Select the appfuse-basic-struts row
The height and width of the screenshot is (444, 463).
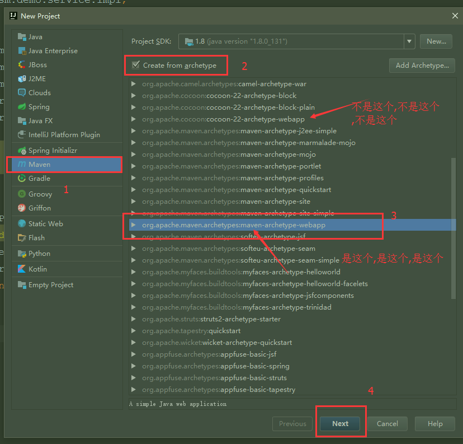coord(292,378)
